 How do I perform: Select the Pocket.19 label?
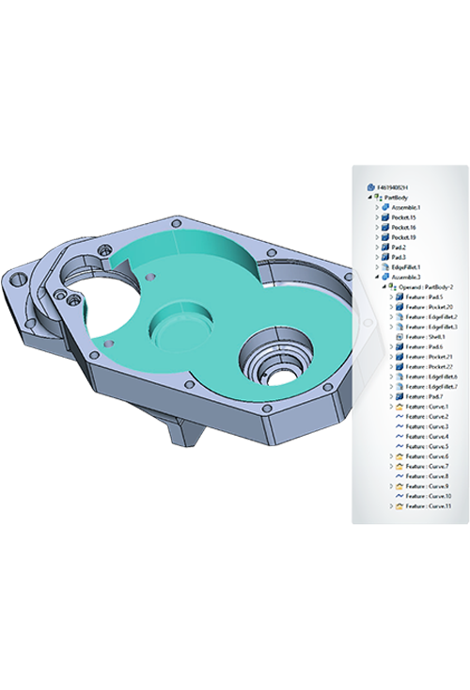[403, 237]
